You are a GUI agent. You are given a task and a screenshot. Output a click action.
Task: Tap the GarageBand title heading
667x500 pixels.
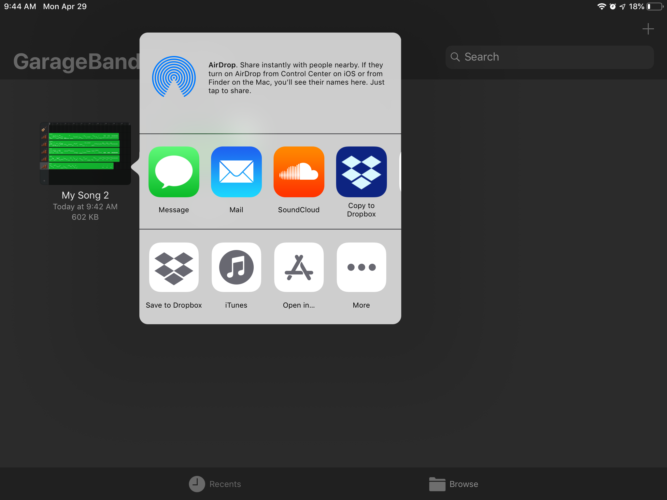point(77,62)
